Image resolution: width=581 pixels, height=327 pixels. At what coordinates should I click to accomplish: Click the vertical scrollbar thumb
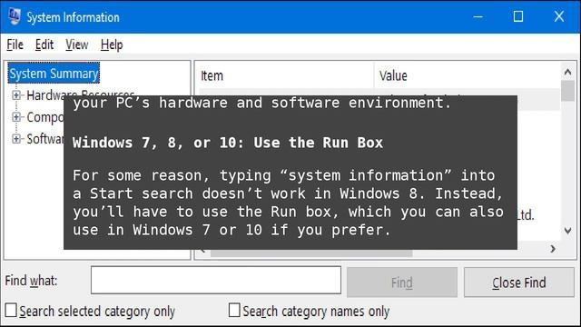pos(567,91)
